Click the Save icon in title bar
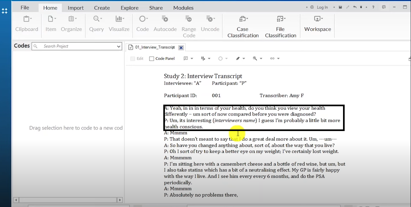The height and width of the screenshot is (207, 411). (340, 7)
